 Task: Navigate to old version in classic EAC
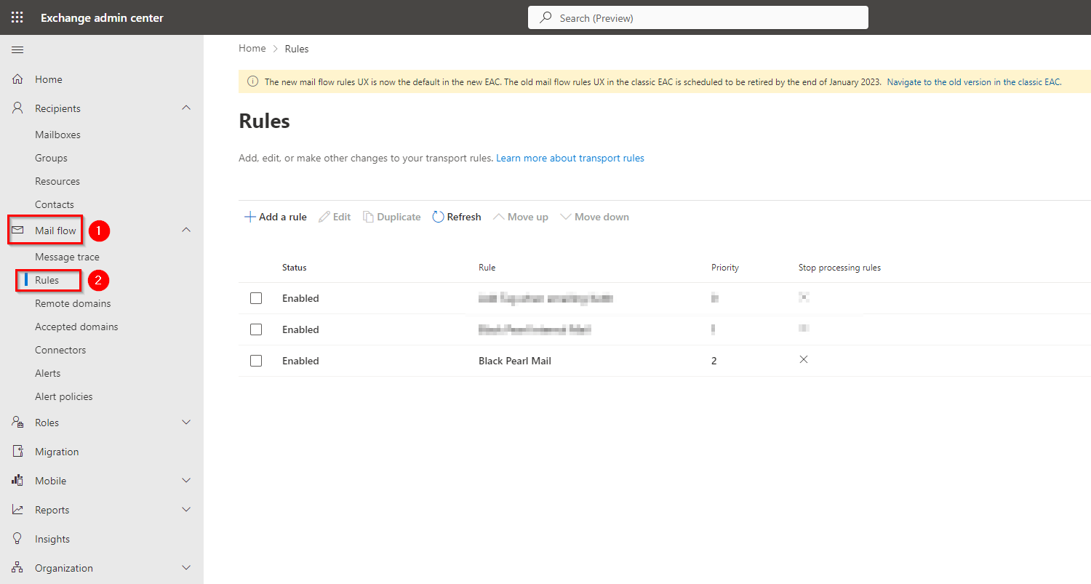pyautogui.click(x=974, y=82)
